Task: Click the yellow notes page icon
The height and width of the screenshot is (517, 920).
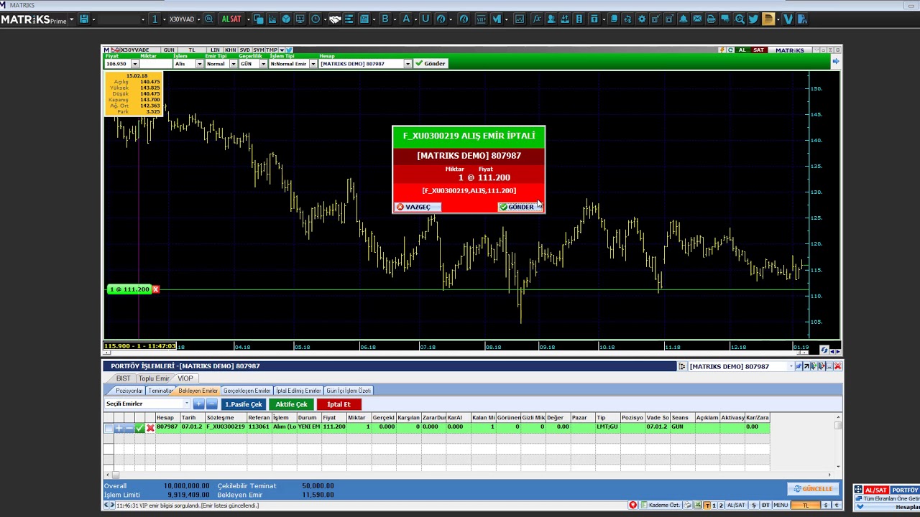Action: coord(768,19)
